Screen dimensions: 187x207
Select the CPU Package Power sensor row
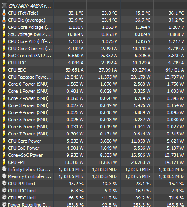pos(93,77)
